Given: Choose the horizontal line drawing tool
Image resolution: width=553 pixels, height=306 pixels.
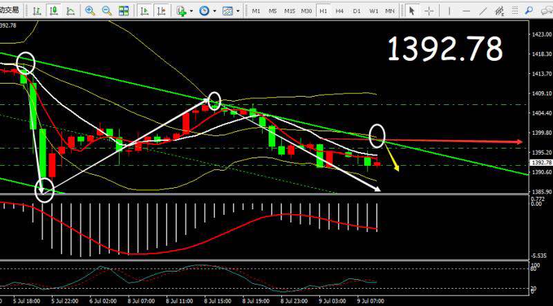Looking at the screenshot, I should click(466, 11).
